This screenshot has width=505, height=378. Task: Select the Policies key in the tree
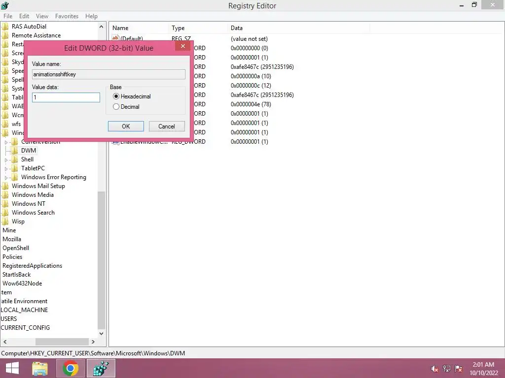click(12, 257)
